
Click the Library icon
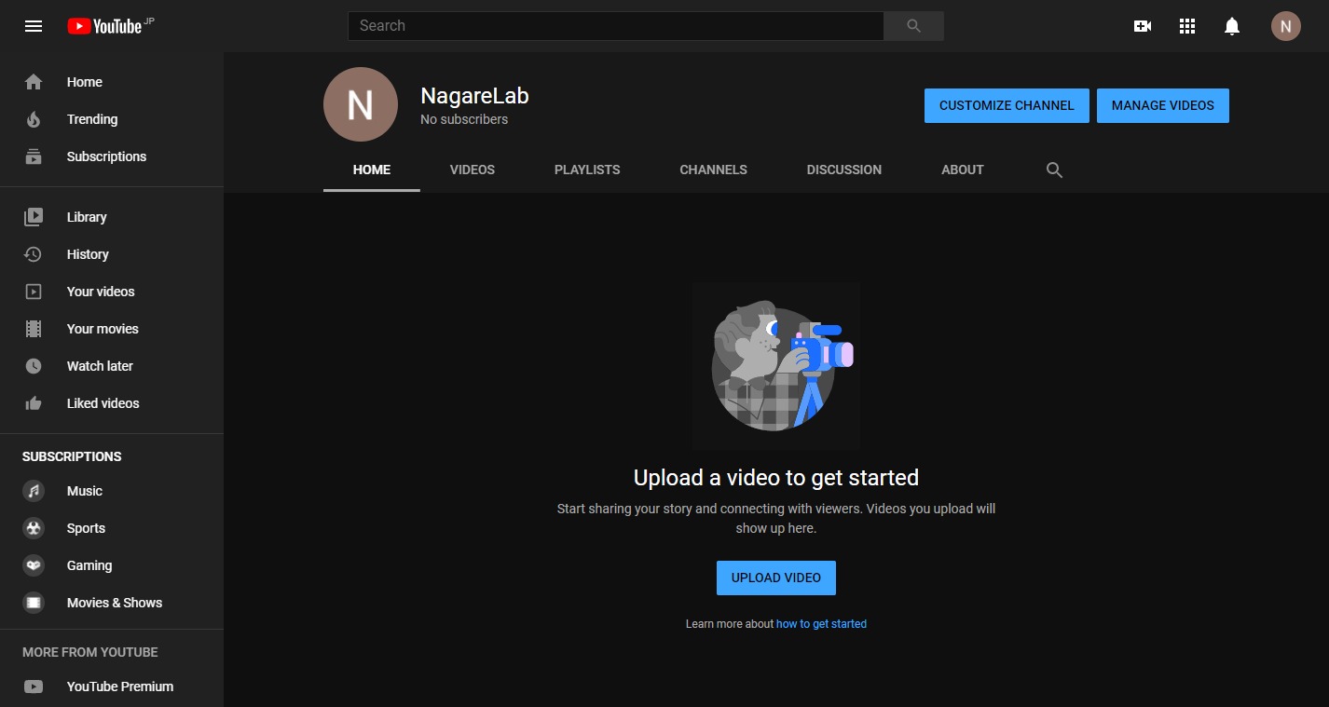coord(34,217)
